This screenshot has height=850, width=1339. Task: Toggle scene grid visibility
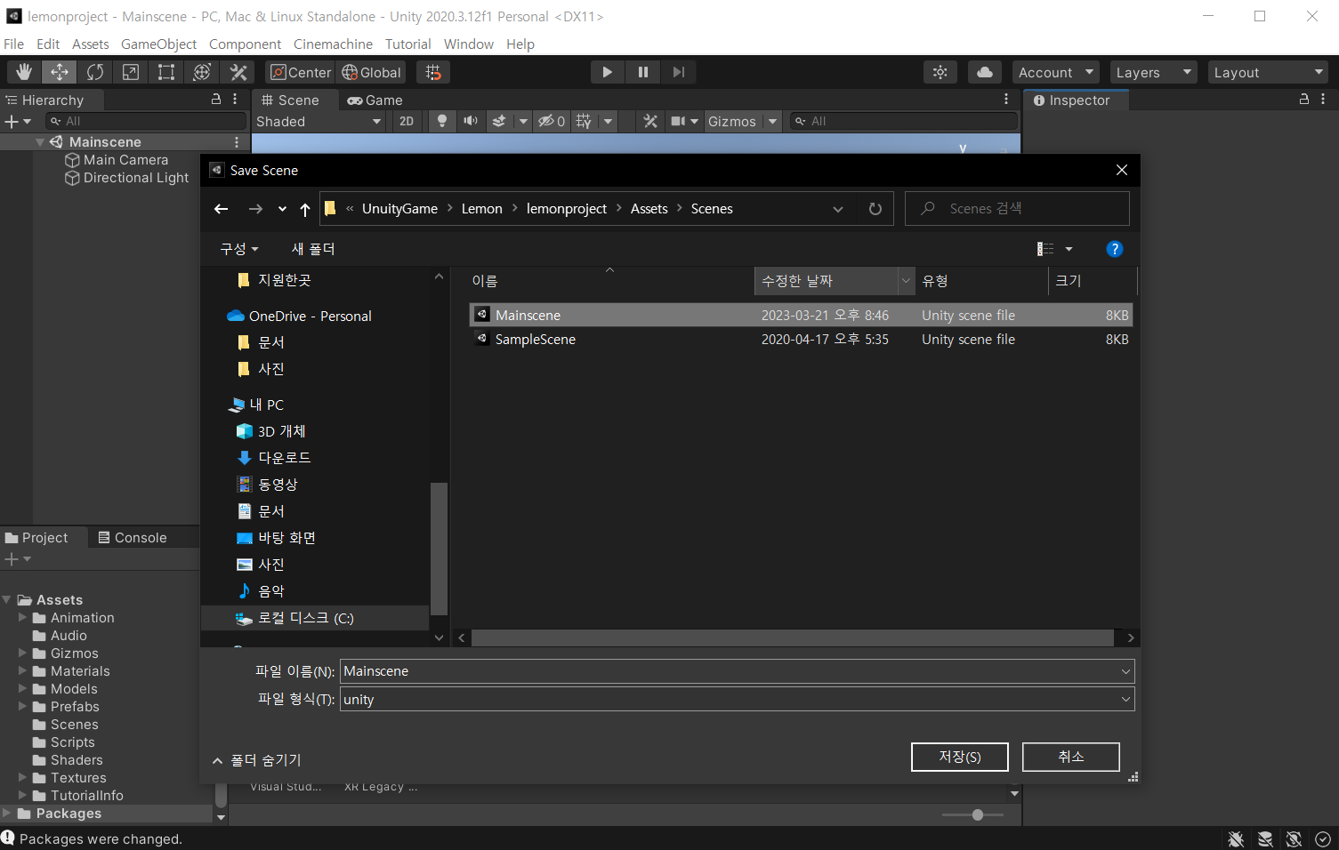[x=584, y=121]
